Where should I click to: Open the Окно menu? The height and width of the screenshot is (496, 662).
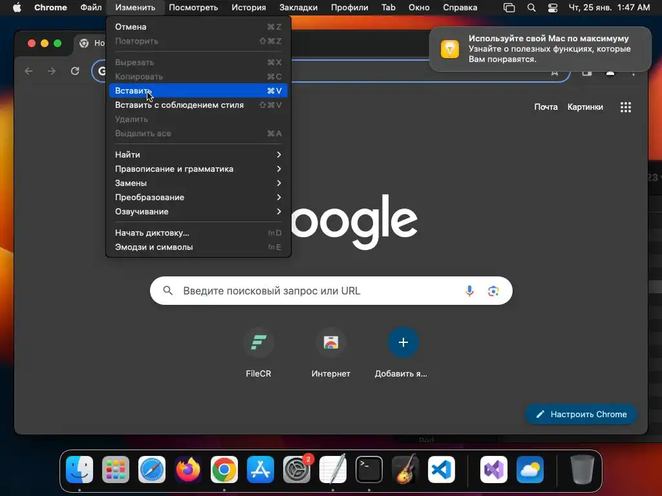419,8
